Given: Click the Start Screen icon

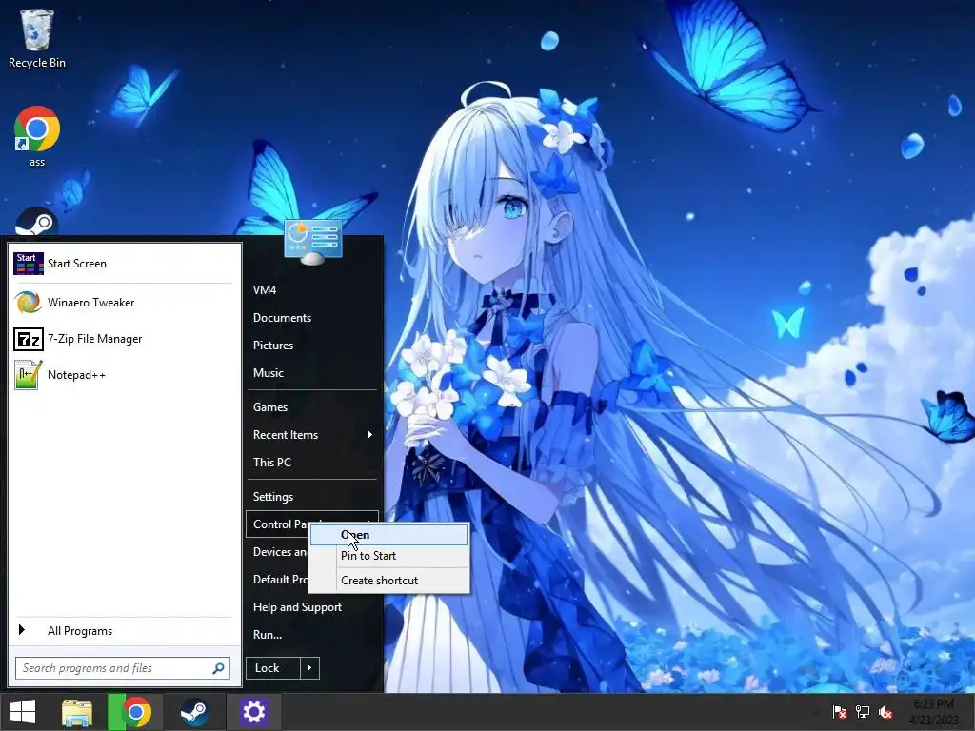Looking at the screenshot, I should pos(28,264).
